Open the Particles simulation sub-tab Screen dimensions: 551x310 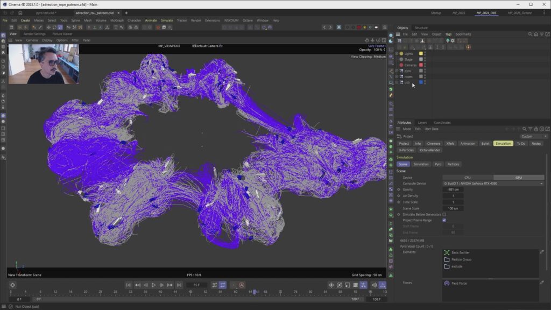453,164
